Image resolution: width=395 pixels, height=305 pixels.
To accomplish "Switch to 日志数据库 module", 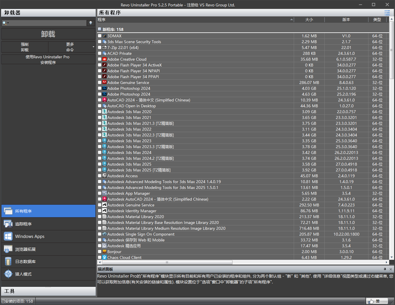I will point(48,262).
